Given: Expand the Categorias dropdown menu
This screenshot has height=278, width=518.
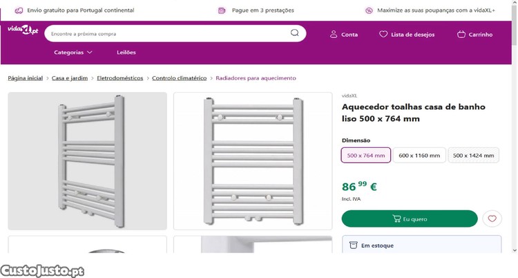Looking at the screenshot, I should click(x=73, y=53).
